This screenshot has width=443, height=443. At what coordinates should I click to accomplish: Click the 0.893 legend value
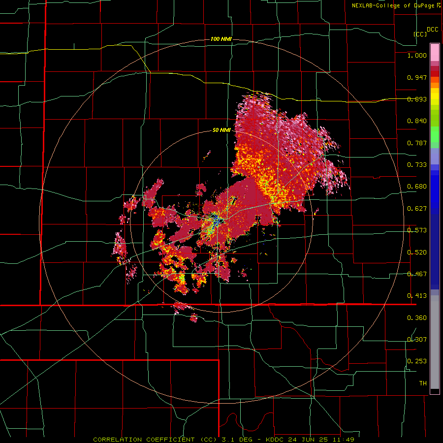coord(417,99)
